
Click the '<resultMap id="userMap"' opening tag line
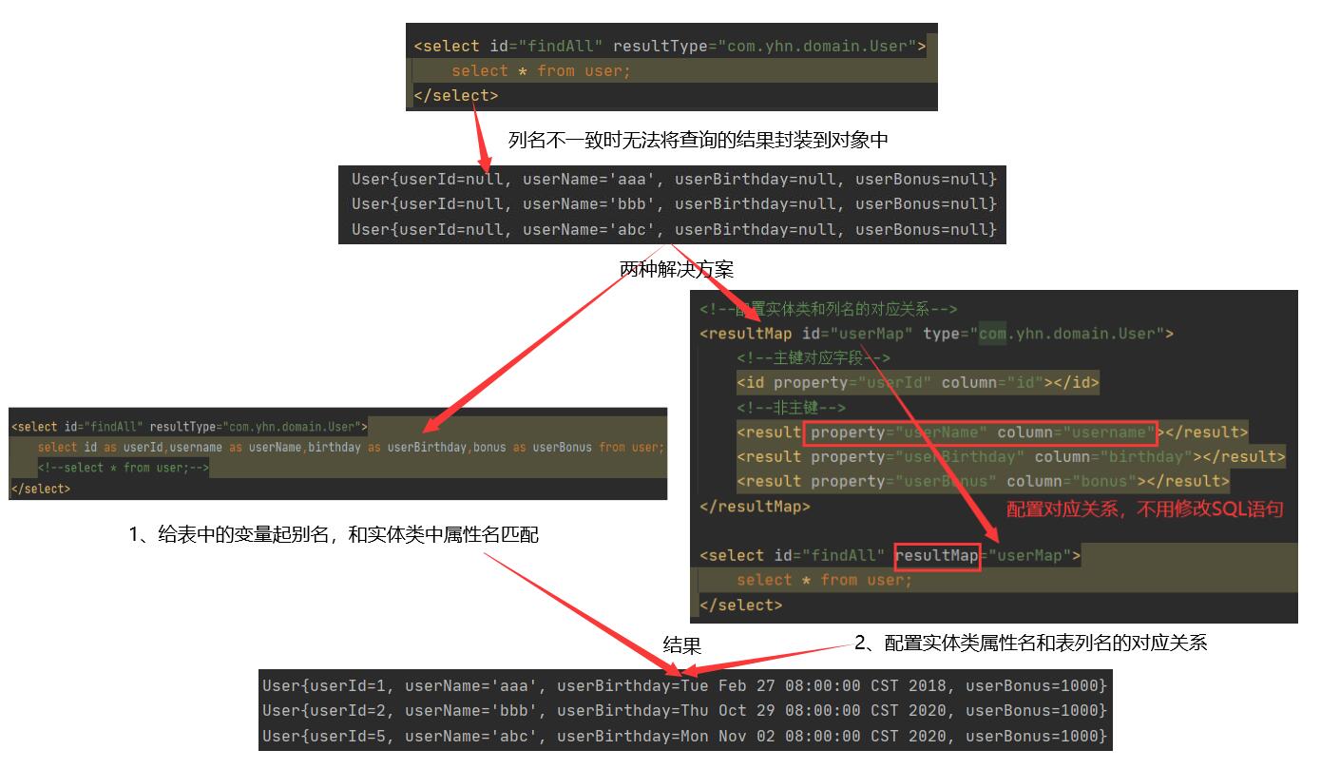click(936, 334)
